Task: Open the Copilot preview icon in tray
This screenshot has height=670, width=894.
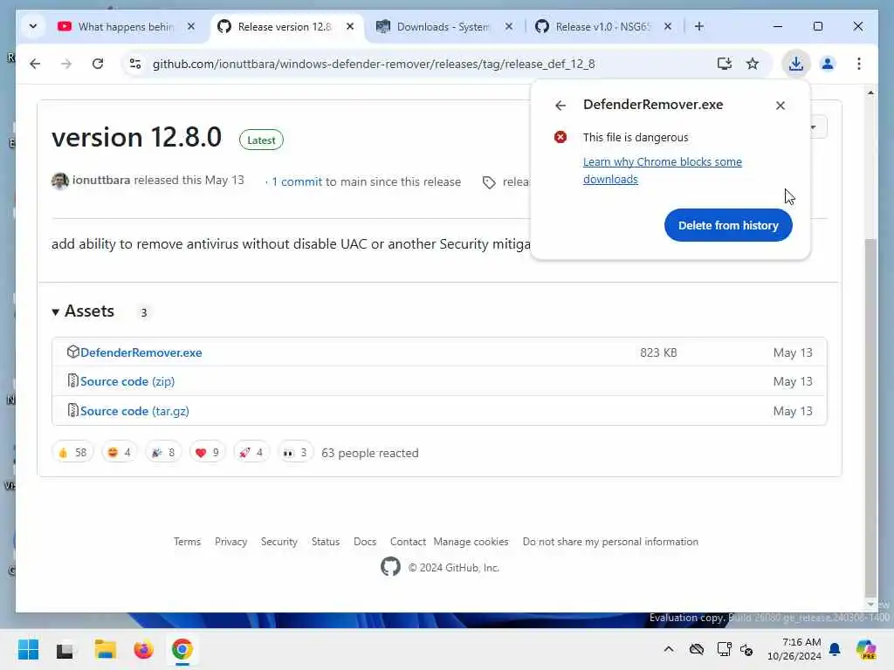Action: [x=867, y=649]
